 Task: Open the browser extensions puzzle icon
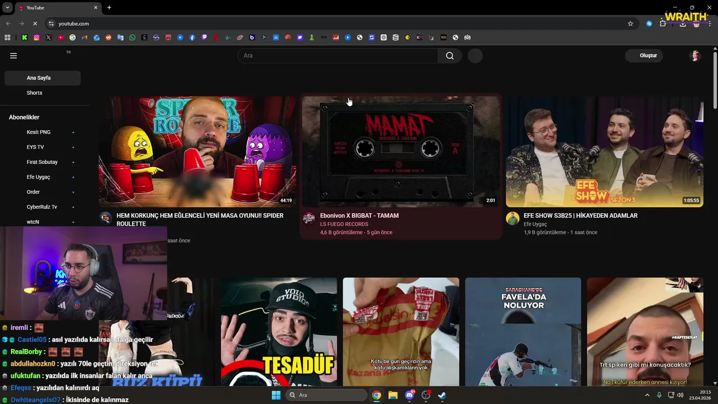[663, 24]
